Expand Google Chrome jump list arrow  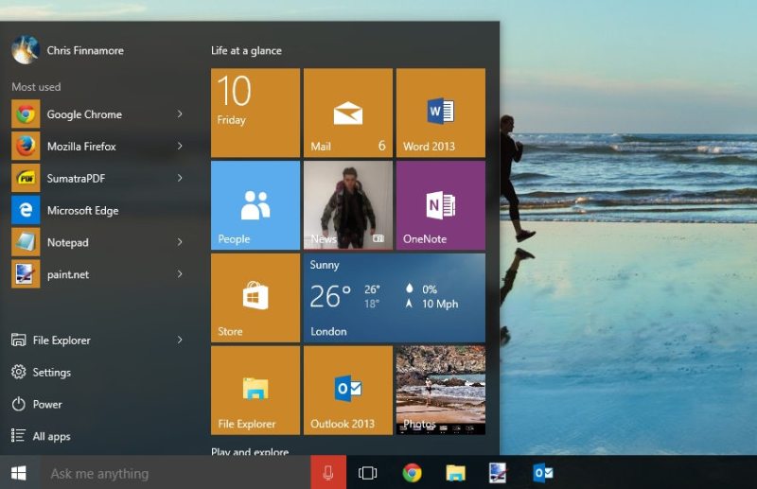[x=180, y=114]
